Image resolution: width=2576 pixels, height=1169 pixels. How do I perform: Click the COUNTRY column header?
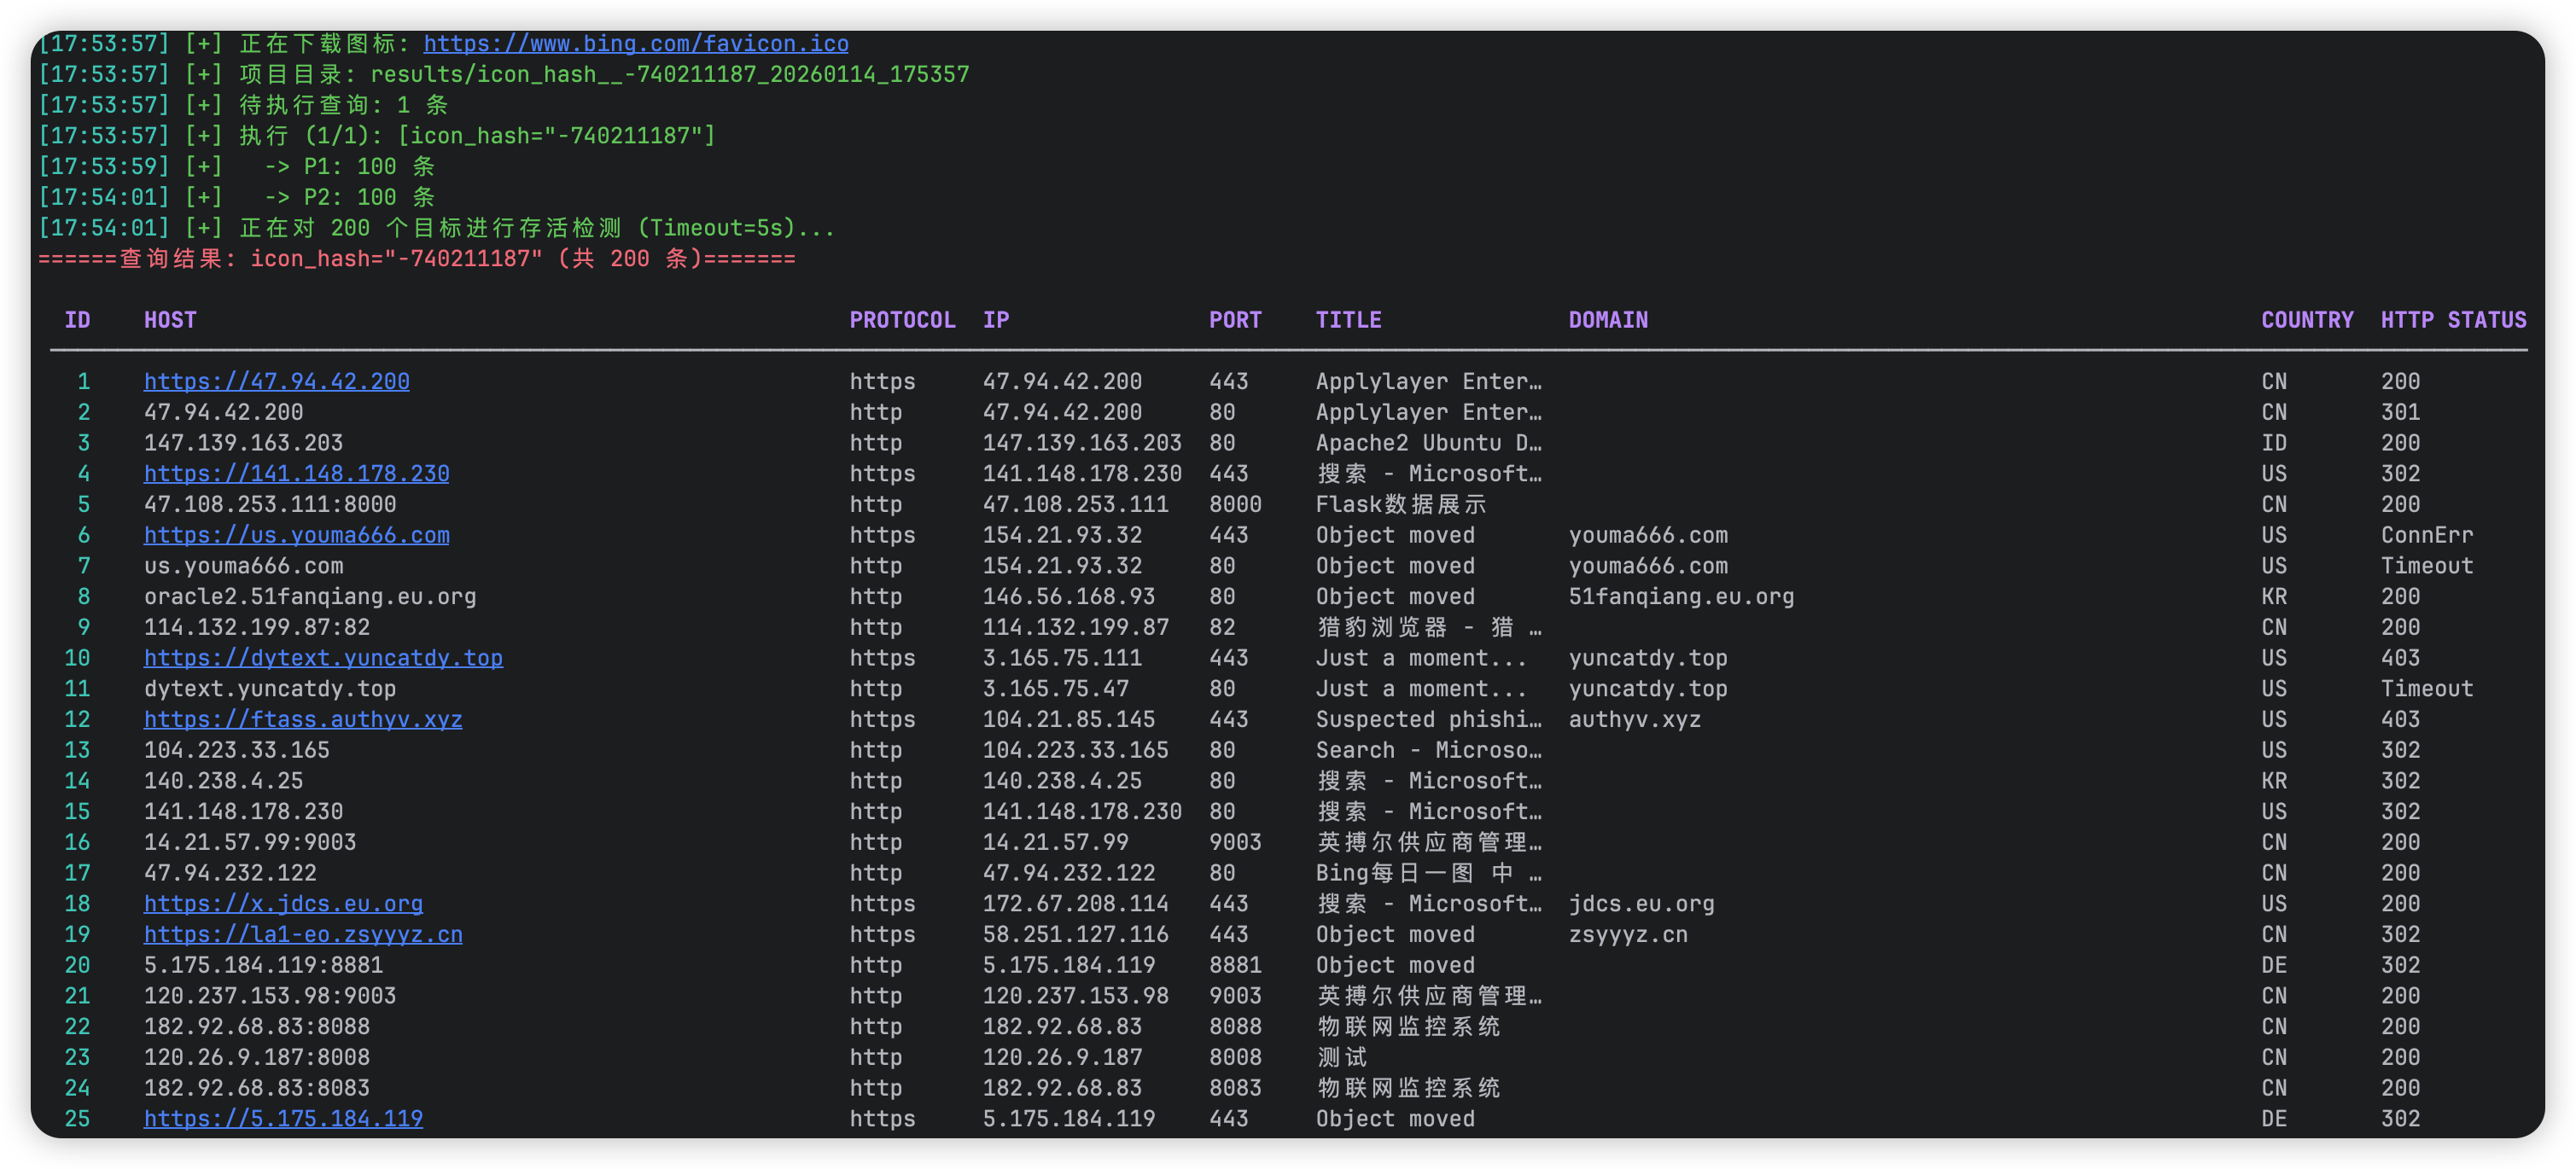click(2307, 320)
